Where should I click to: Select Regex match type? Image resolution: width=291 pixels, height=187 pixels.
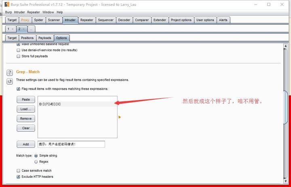pos(36,162)
